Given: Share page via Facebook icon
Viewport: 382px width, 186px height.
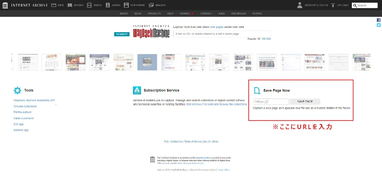Looking at the screenshot, I should click(379, 20).
